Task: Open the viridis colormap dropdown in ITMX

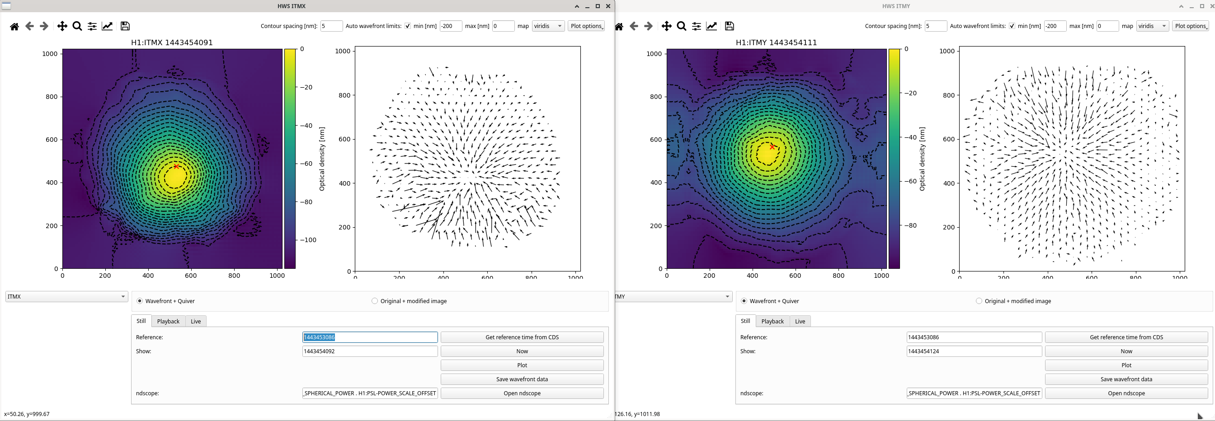Action: pos(548,26)
